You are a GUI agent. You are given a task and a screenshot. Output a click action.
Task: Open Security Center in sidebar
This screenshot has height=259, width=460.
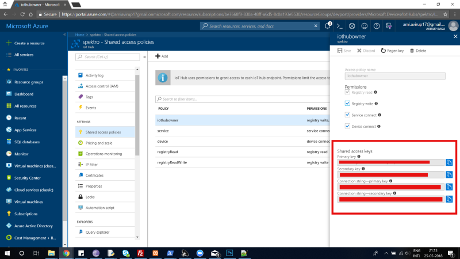[24, 178]
